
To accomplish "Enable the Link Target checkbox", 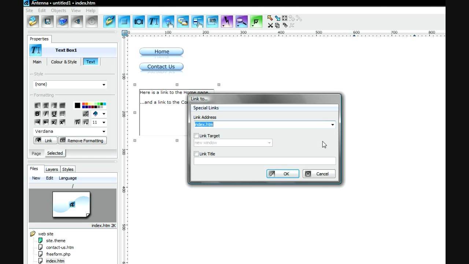I will click(x=196, y=136).
